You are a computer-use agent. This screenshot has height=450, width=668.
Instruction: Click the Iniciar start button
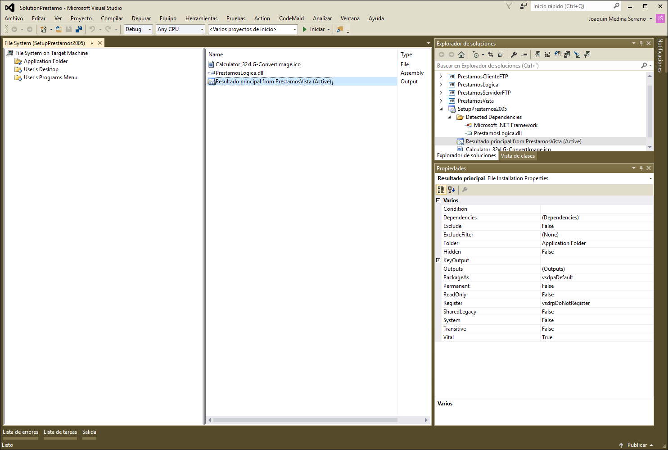pyautogui.click(x=313, y=29)
